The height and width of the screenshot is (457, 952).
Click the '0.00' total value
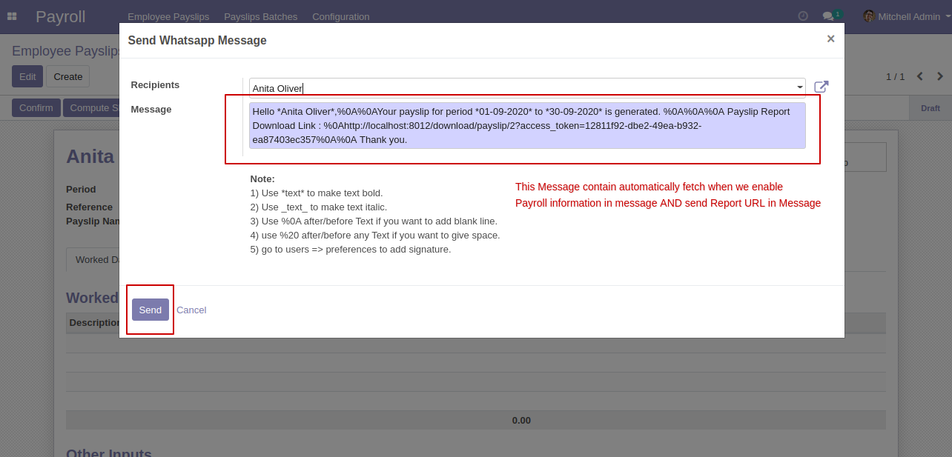(x=521, y=420)
